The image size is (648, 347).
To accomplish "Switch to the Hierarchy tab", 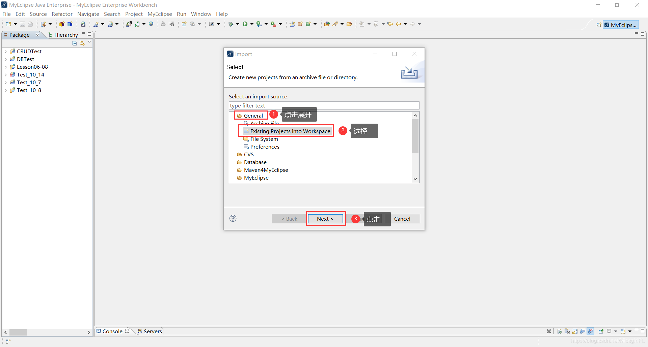I will (x=63, y=35).
